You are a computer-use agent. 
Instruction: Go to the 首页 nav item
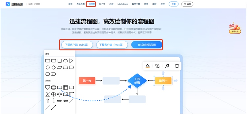pyautogui.click(x=70, y=4)
